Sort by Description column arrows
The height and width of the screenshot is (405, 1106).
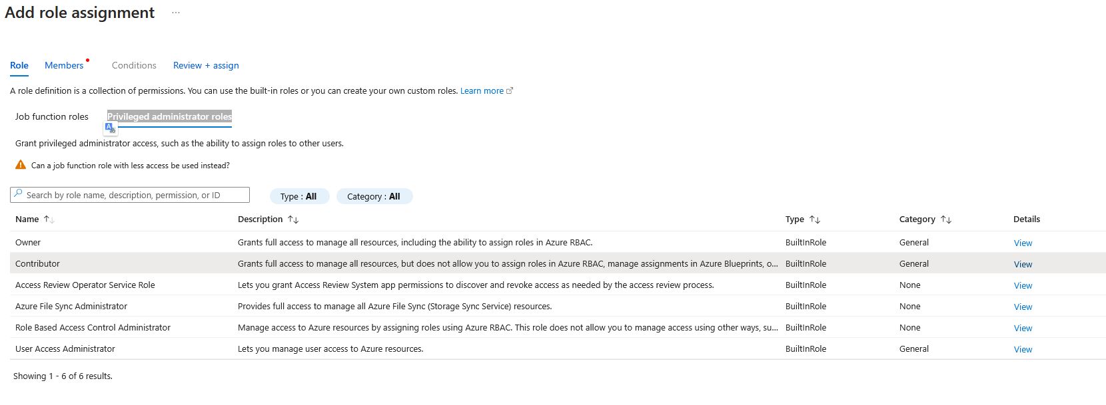293,219
